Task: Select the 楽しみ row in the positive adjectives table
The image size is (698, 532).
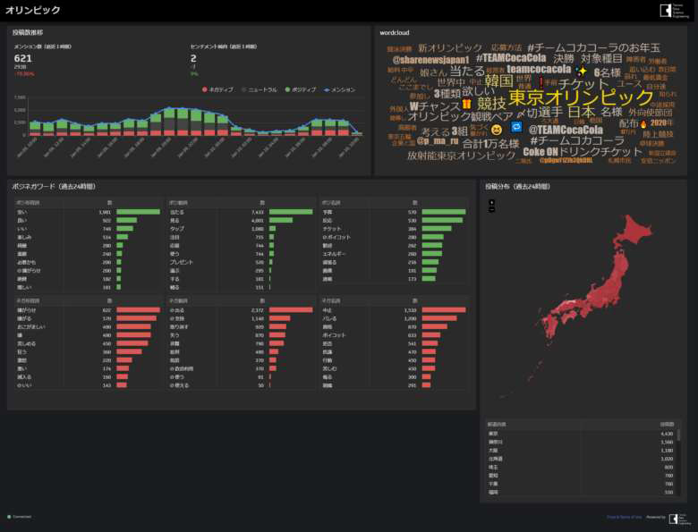Action: tap(88, 237)
